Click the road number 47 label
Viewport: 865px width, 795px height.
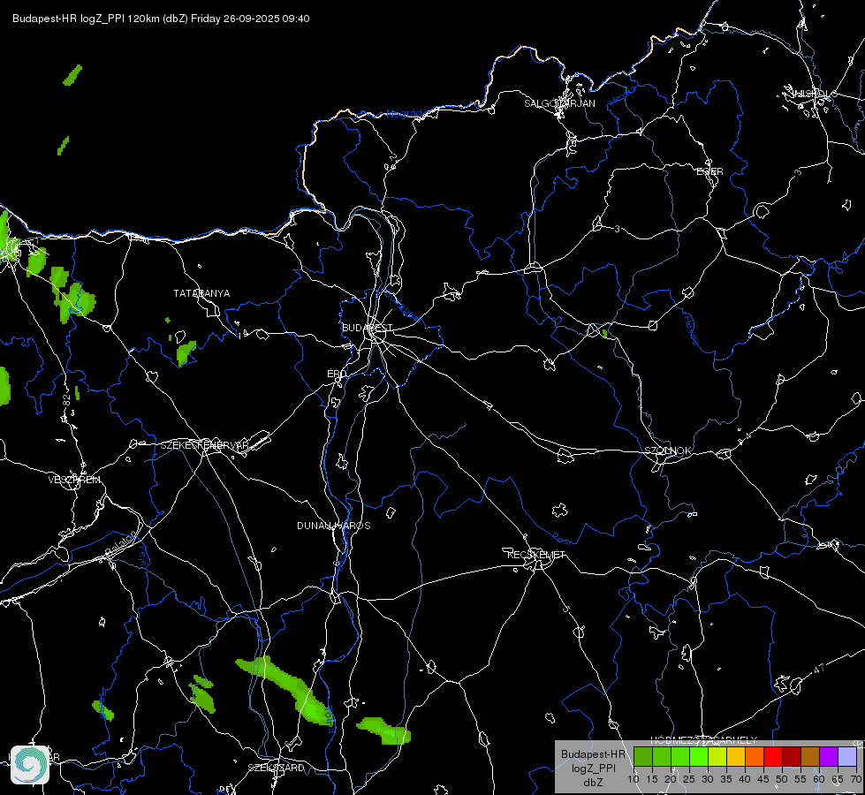point(819,669)
